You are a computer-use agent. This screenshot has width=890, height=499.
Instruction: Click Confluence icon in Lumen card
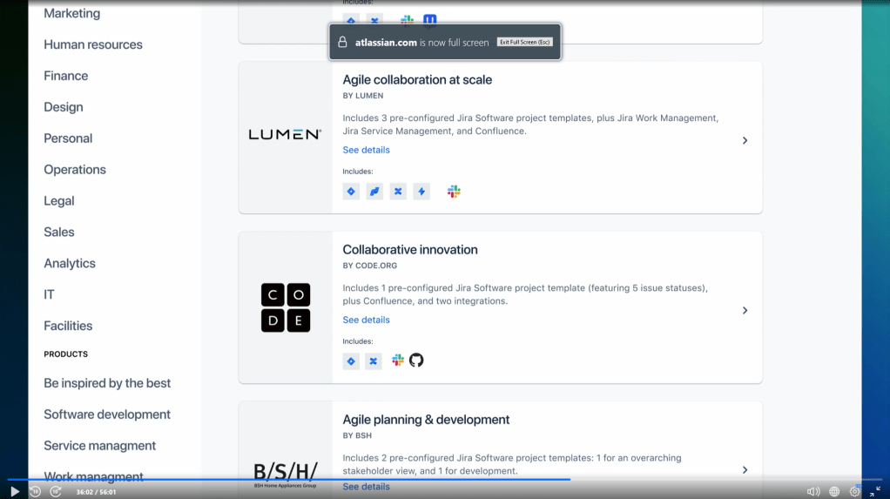[398, 192]
